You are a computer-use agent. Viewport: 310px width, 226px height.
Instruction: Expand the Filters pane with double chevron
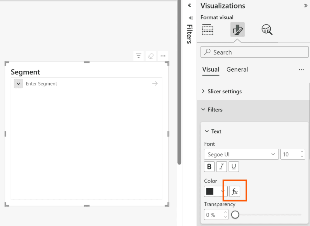tap(190, 5)
